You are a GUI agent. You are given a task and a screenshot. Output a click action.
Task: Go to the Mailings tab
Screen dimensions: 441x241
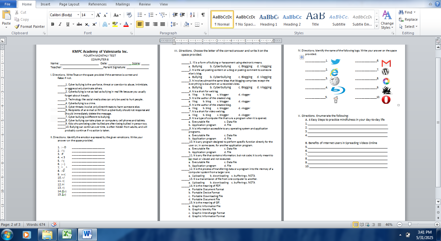pyautogui.click(x=122, y=4)
